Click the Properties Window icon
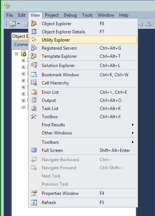Image resolution: width=155 pixels, height=216 pixels. point(34,193)
